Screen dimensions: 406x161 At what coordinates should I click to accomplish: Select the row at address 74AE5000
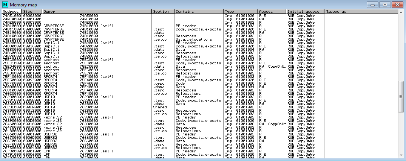(200, 23)
